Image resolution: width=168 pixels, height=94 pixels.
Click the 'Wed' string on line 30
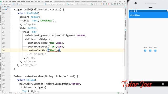52,50
